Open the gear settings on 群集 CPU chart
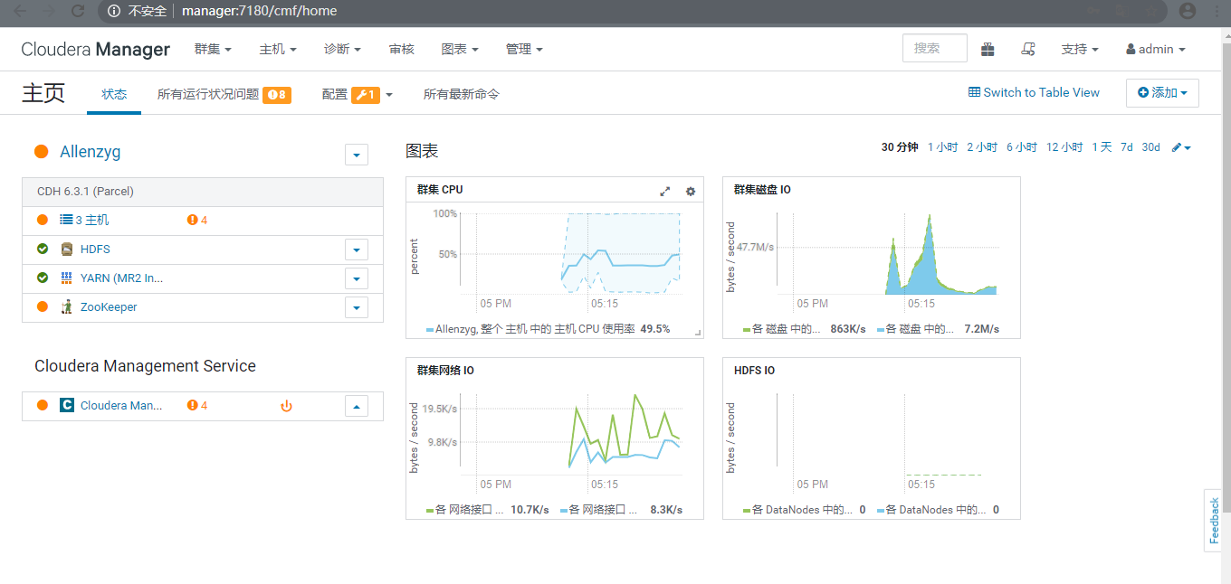 tap(690, 191)
